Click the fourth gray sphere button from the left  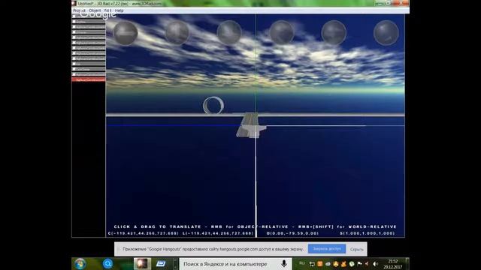click(282, 33)
